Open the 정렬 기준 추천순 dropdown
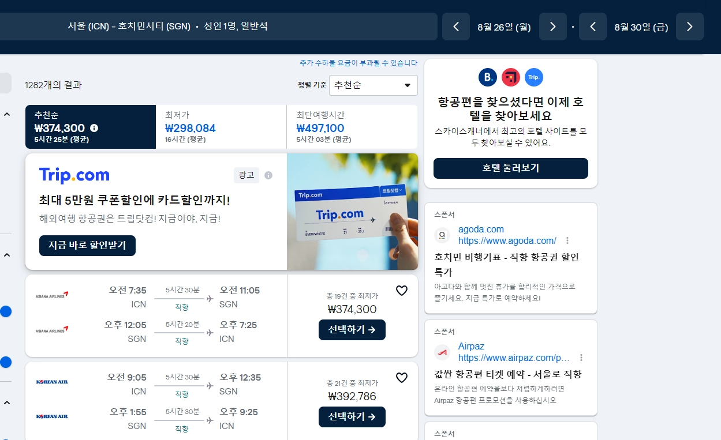The width and height of the screenshot is (721, 440). point(373,85)
